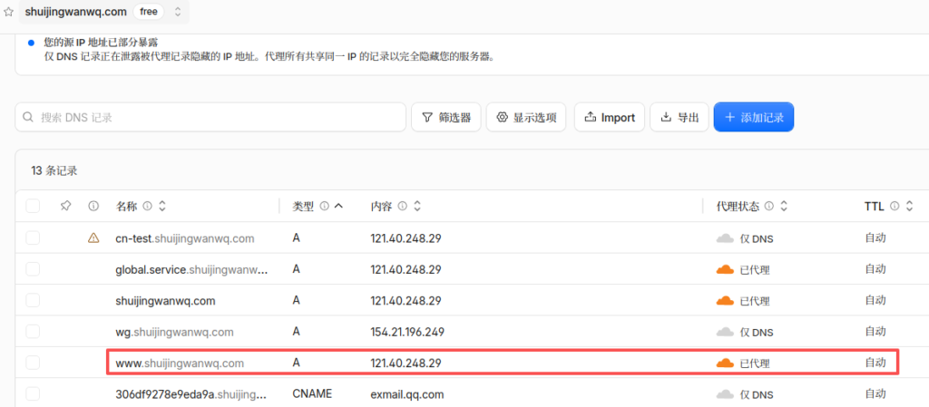Open 显示选项 display options
The image size is (929, 407).
click(526, 117)
